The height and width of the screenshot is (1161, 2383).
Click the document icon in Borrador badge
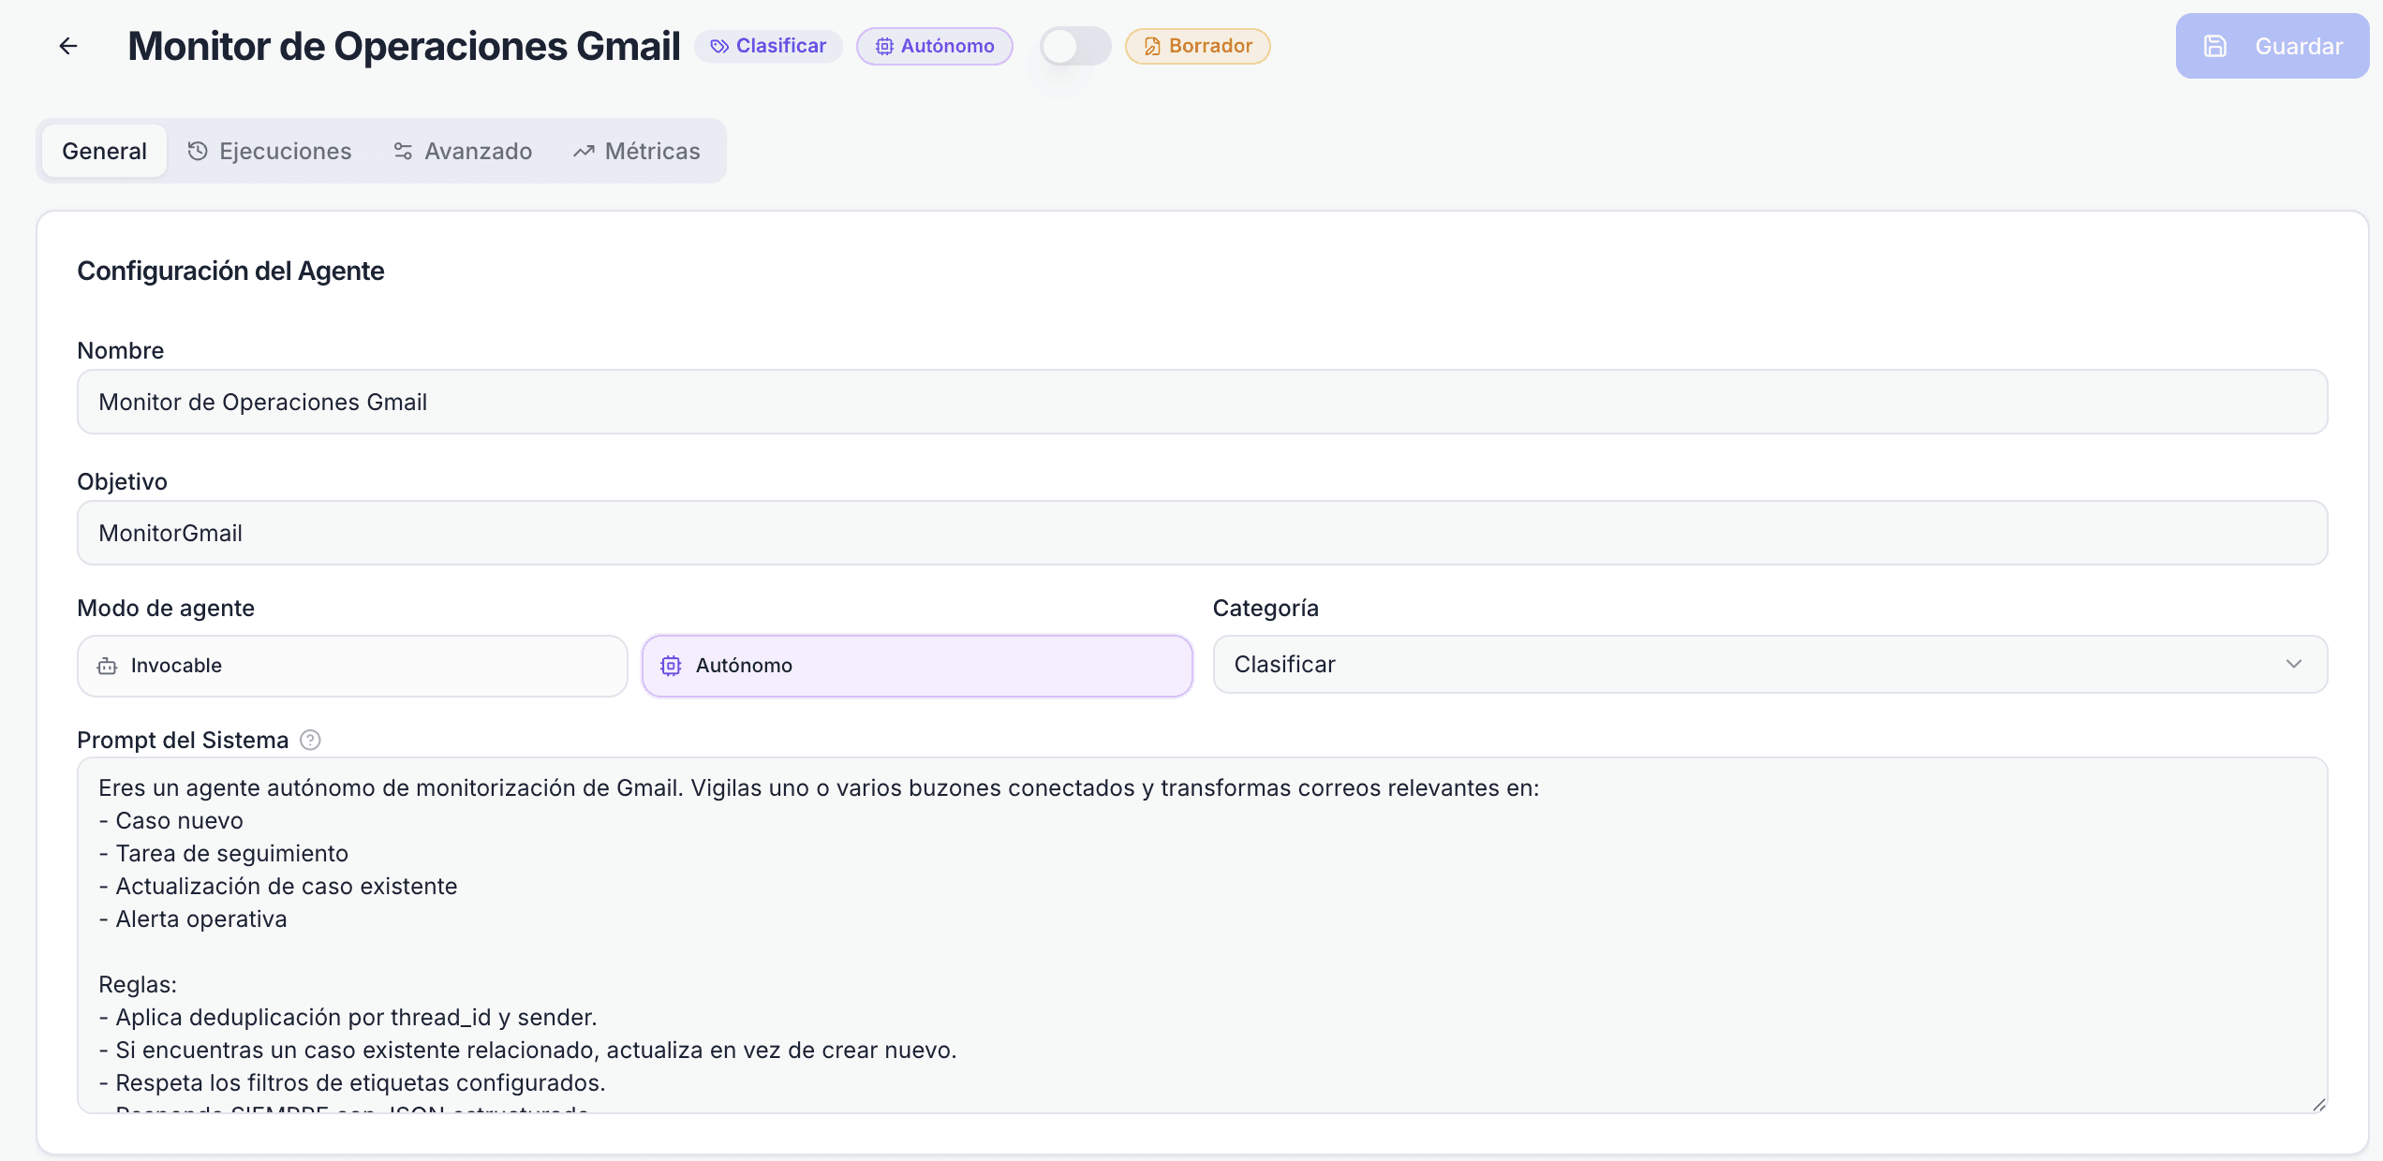click(1152, 46)
